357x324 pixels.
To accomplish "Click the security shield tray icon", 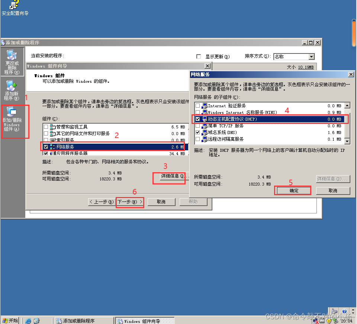I will [328, 321].
